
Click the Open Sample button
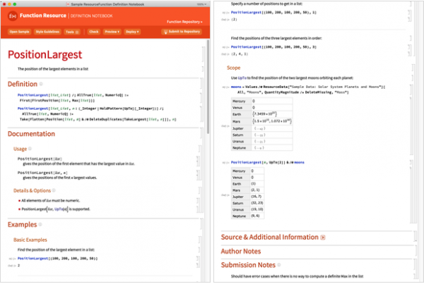coord(20,32)
